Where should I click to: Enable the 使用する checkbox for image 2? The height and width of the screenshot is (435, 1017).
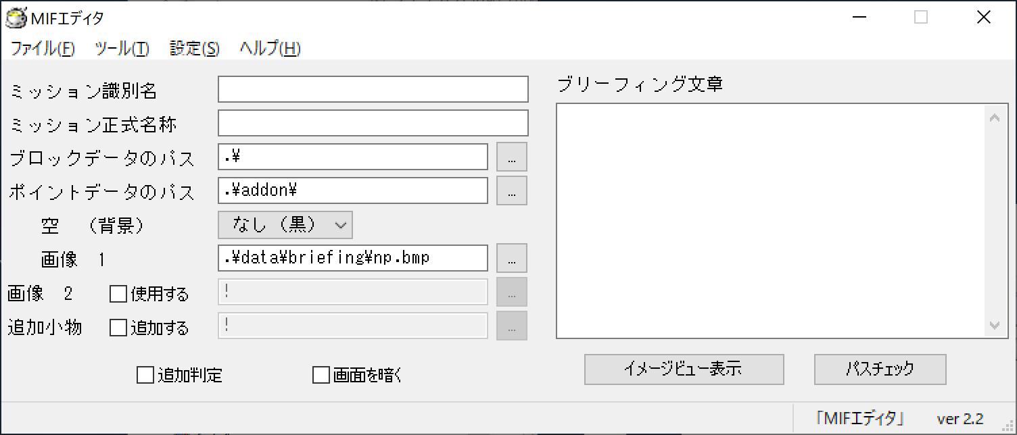pyautogui.click(x=118, y=294)
